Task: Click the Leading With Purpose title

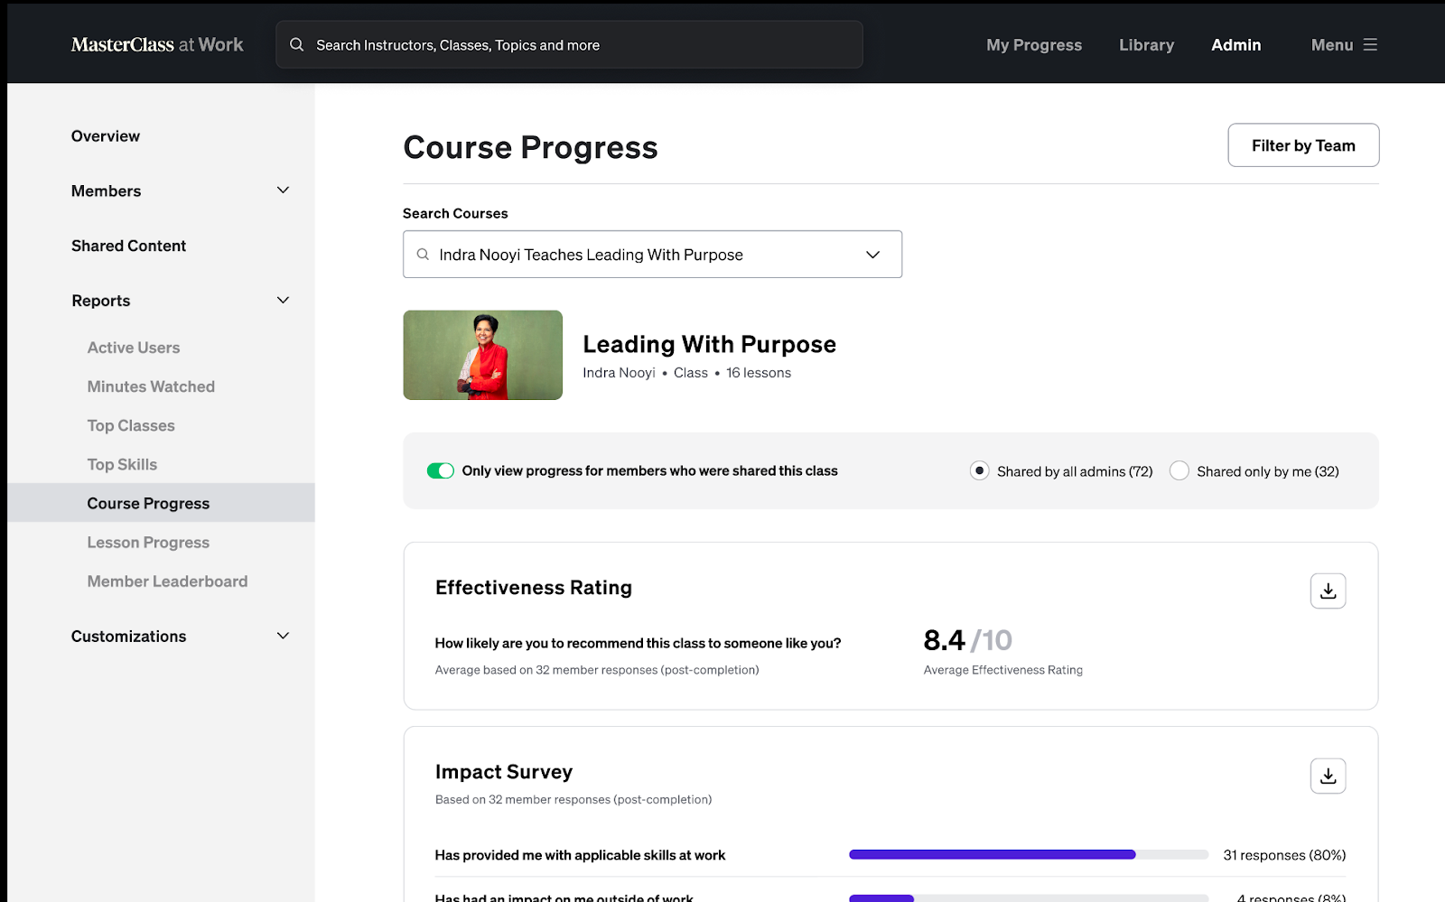Action: [x=709, y=344]
